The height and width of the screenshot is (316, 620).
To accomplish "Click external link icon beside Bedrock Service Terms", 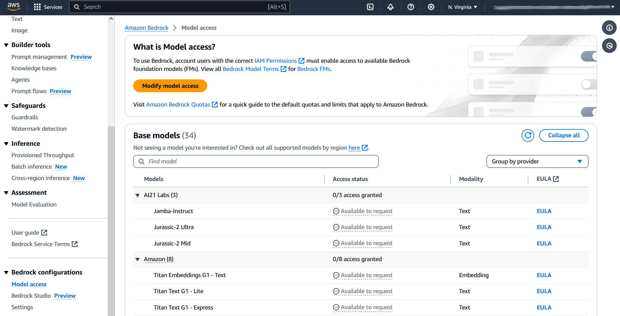I will pos(75,244).
